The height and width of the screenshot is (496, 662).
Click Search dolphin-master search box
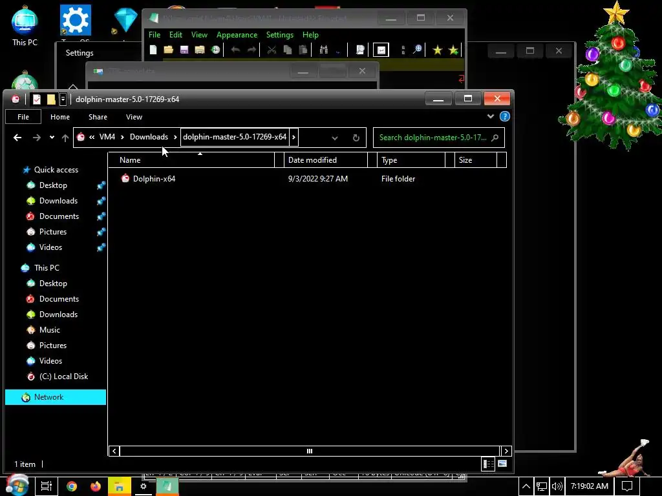(439, 138)
